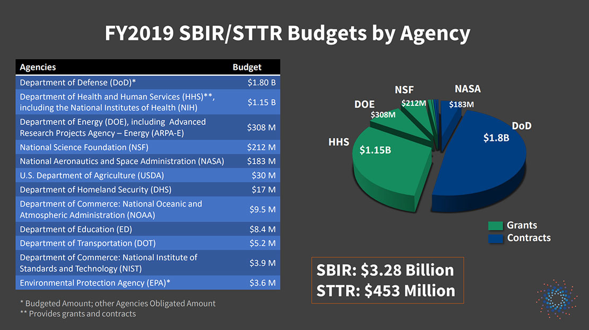Click the 'NASA' pie chart label

tap(467, 89)
